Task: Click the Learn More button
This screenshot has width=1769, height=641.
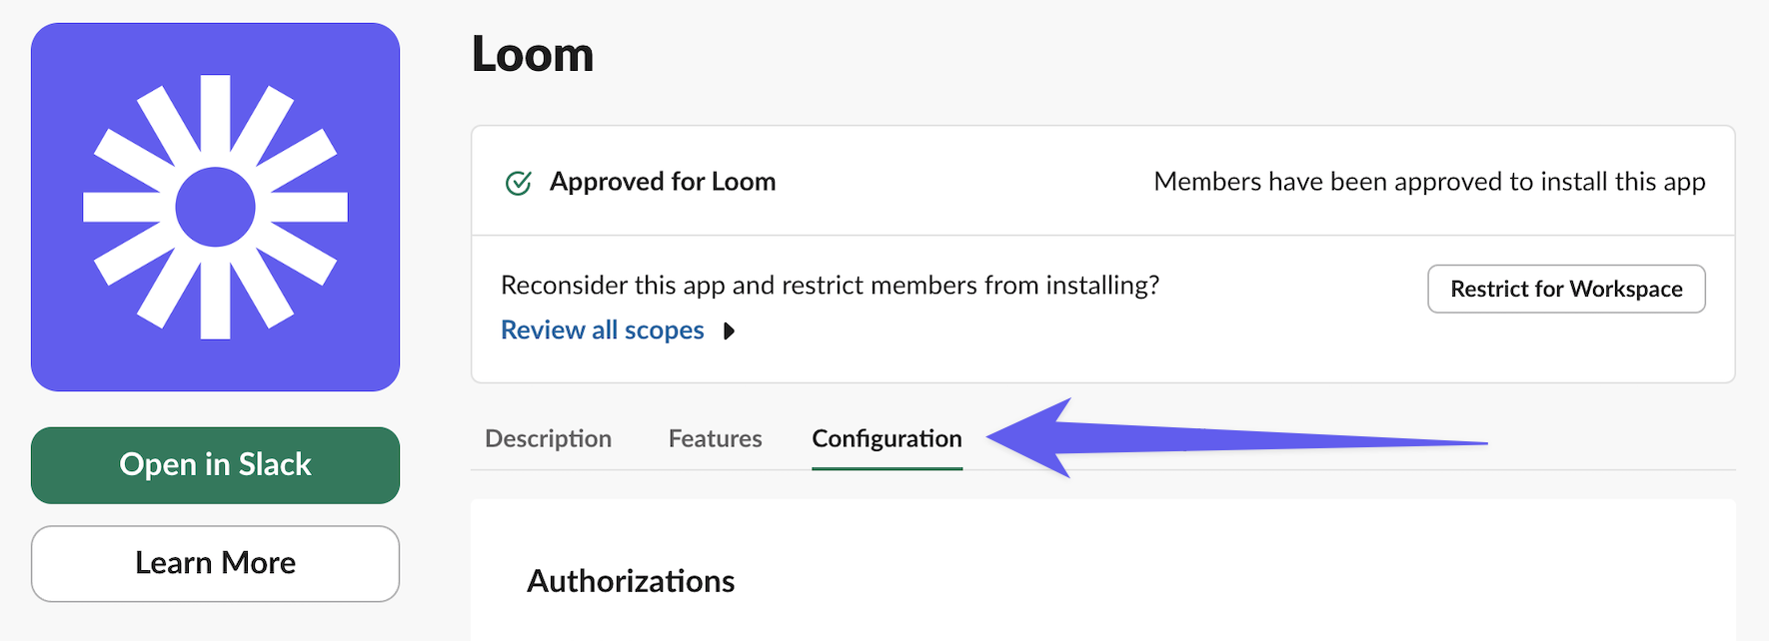Action: click(215, 563)
